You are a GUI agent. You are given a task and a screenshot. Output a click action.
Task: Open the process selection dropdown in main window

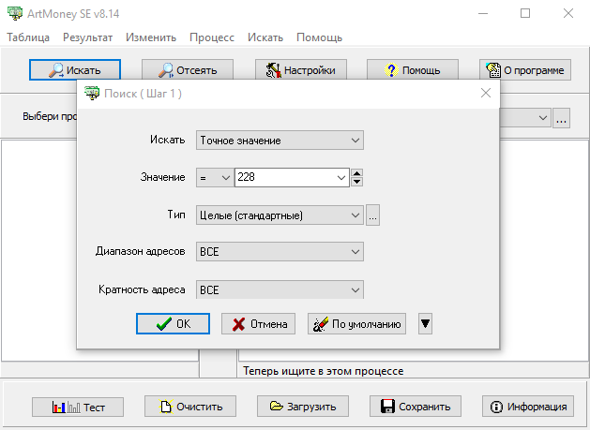pos(542,118)
